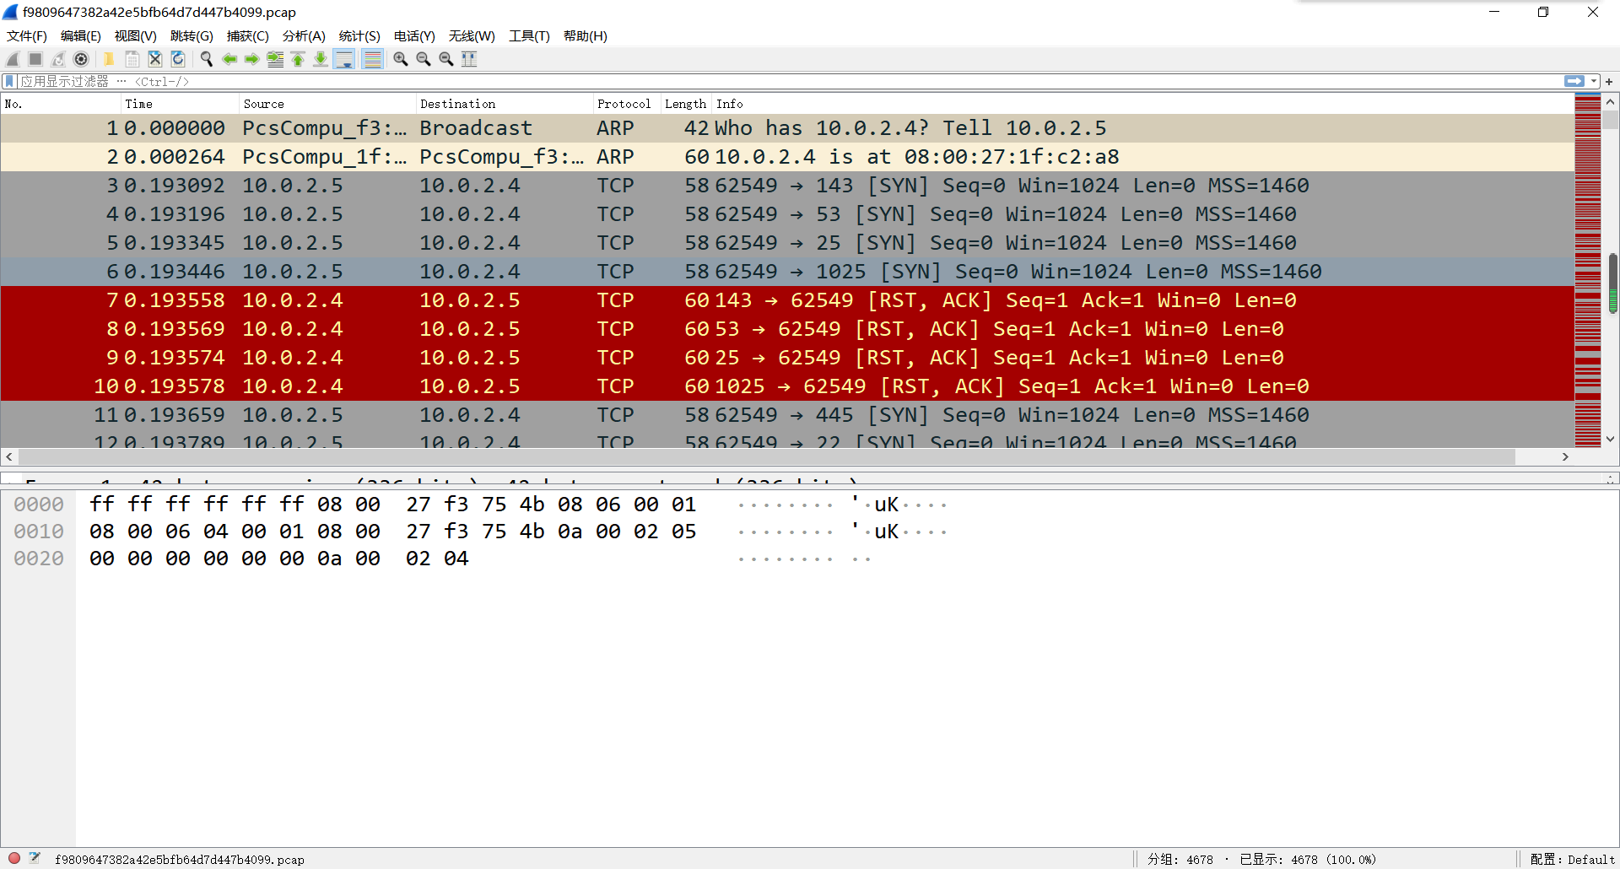
Task: Jump to the last packet icon
Action: point(321,59)
